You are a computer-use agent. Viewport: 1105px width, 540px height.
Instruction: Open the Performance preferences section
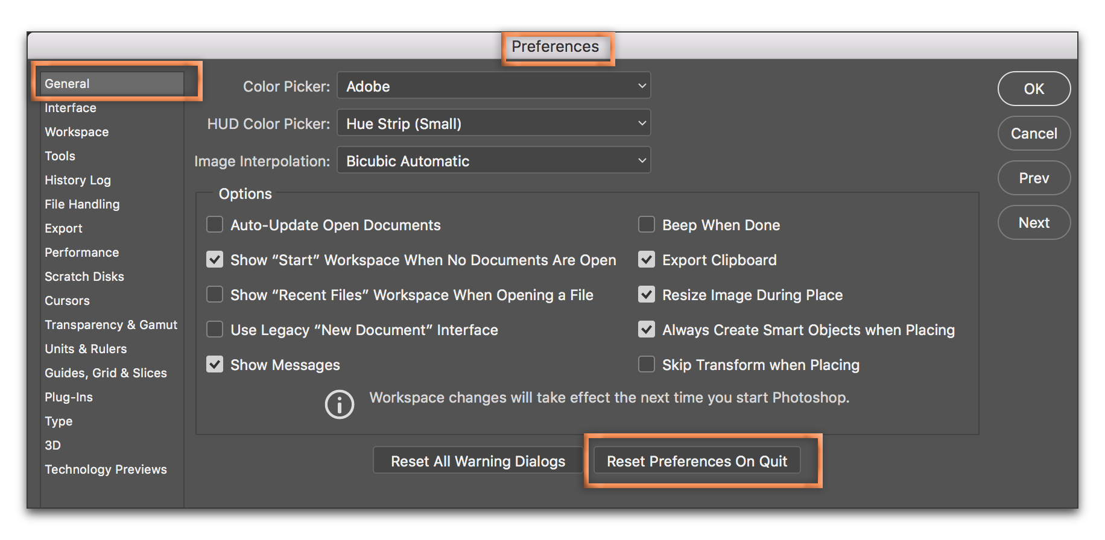81,253
